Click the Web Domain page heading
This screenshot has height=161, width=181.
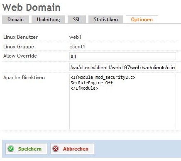coord(31,7)
